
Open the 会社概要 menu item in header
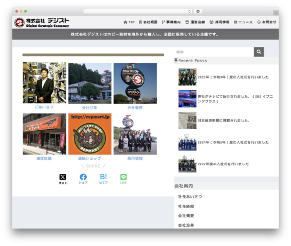(148, 22)
